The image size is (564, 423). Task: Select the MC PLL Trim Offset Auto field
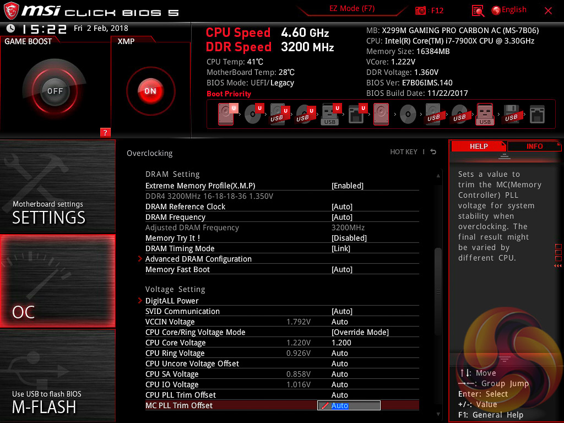pyautogui.click(x=349, y=405)
